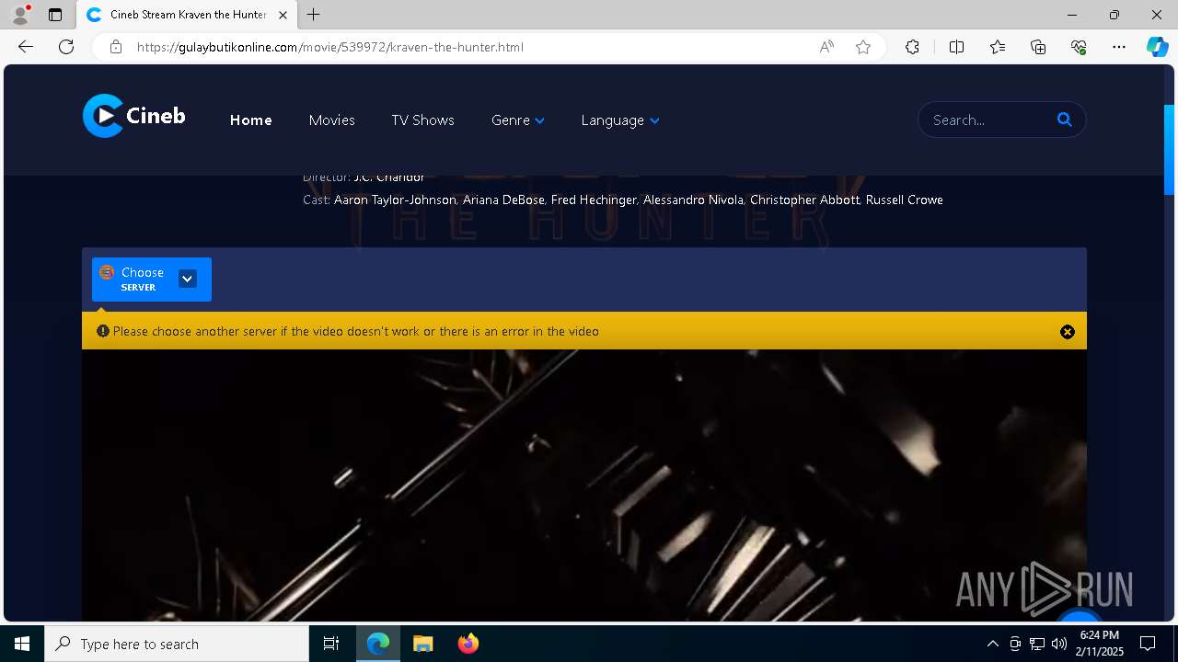Screen dimensions: 1178x662
Task: Open Browser essentials heart icon
Action: pos(1079,47)
